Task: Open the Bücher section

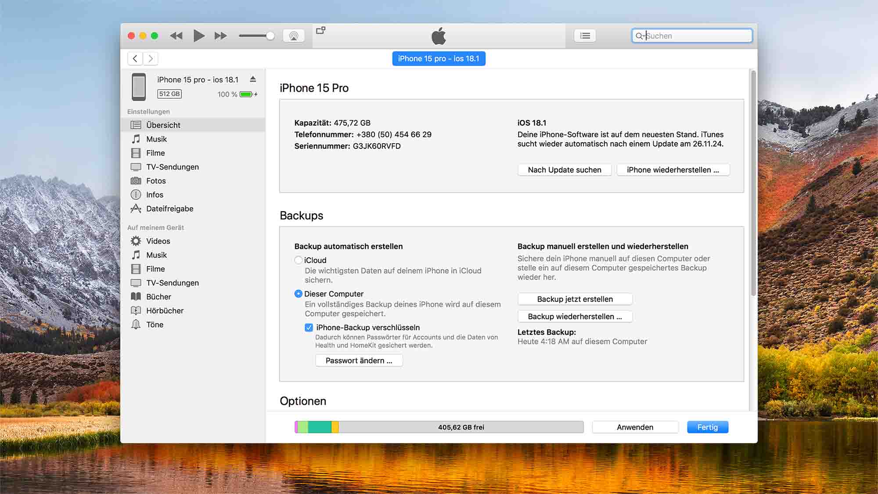Action: (x=193, y=297)
